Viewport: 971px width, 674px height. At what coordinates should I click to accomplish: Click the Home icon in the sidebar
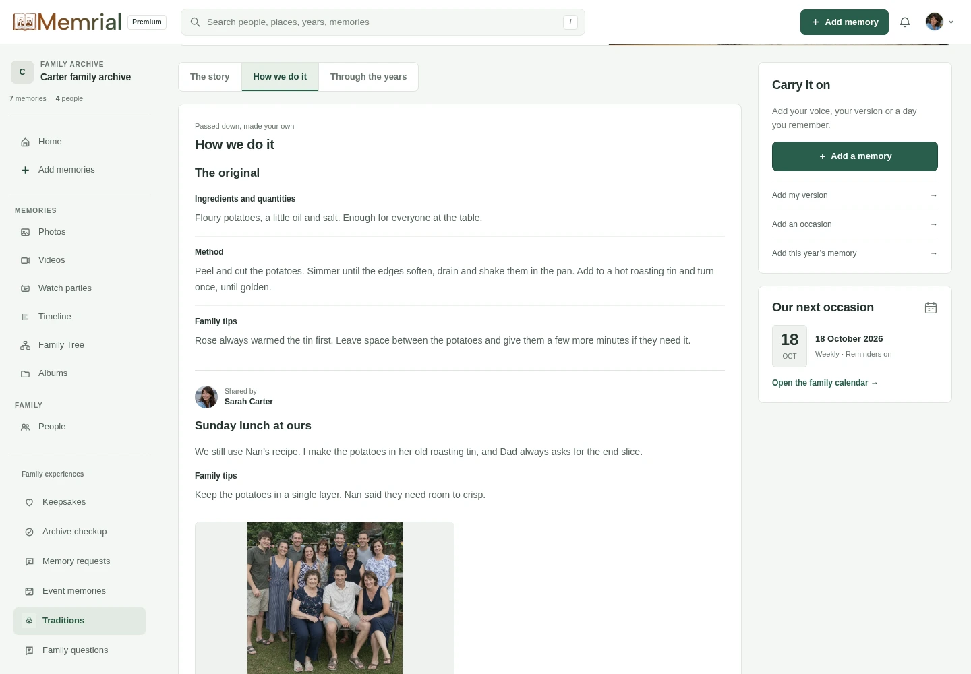coord(25,142)
